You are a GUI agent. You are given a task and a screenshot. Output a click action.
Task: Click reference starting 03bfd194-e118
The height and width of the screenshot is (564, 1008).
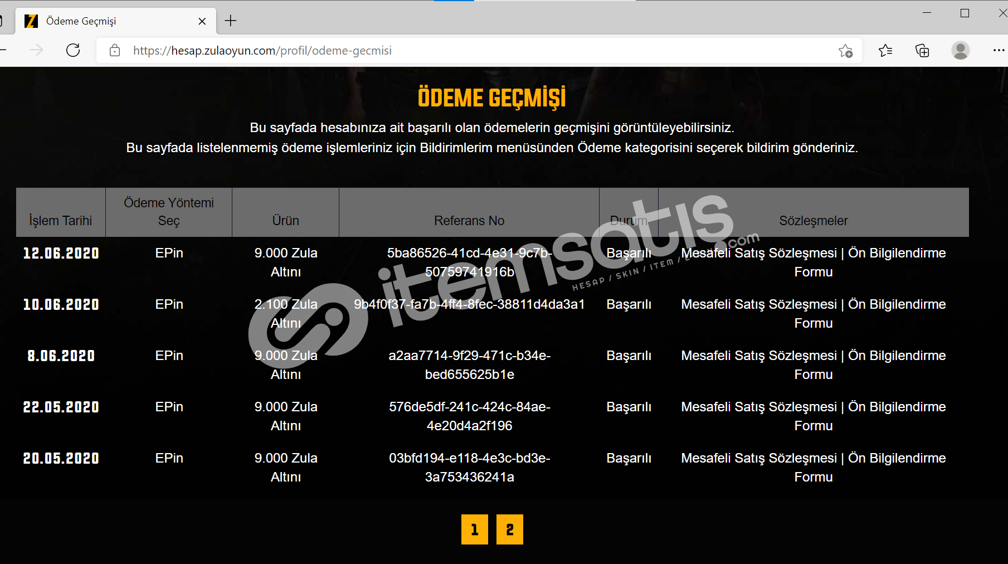pos(469,468)
